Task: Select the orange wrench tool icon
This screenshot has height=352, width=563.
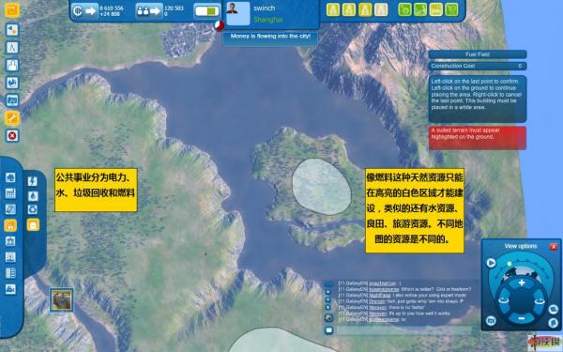Action: 12,118
